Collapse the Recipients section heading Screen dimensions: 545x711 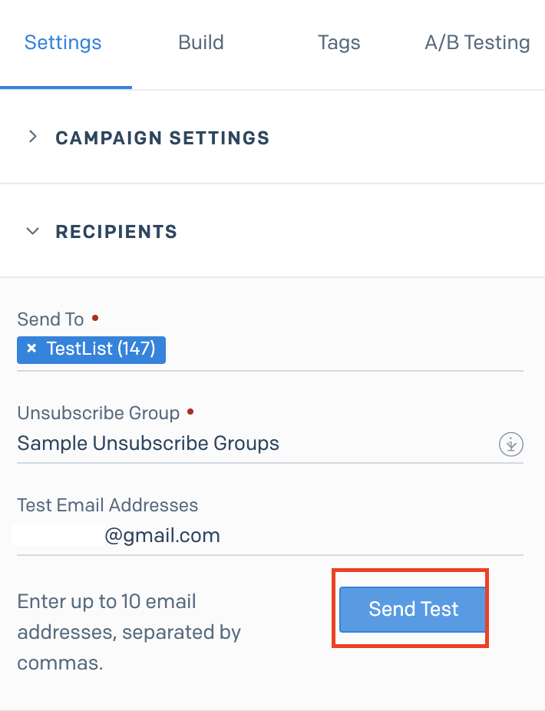[x=116, y=232]
